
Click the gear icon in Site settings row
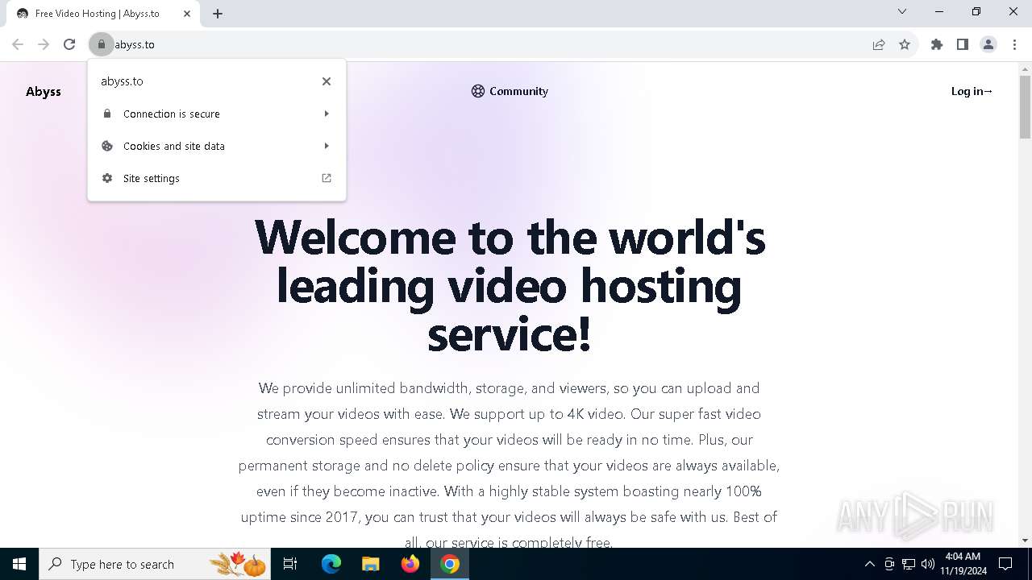point(107,178)
